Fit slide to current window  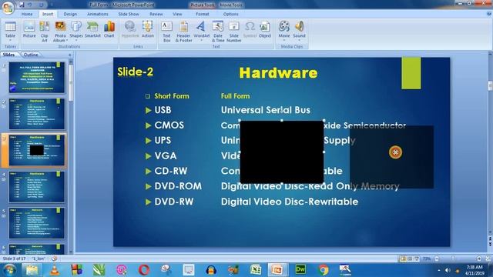(x=488, y=259)
